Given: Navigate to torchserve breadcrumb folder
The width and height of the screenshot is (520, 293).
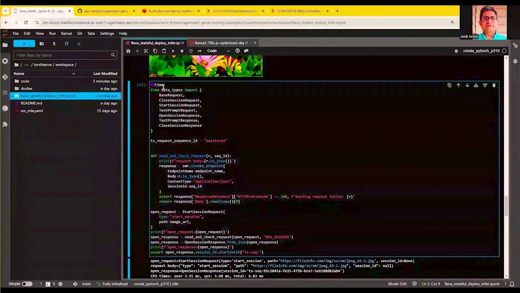Looking at the screenshot, I should (42, 65).
